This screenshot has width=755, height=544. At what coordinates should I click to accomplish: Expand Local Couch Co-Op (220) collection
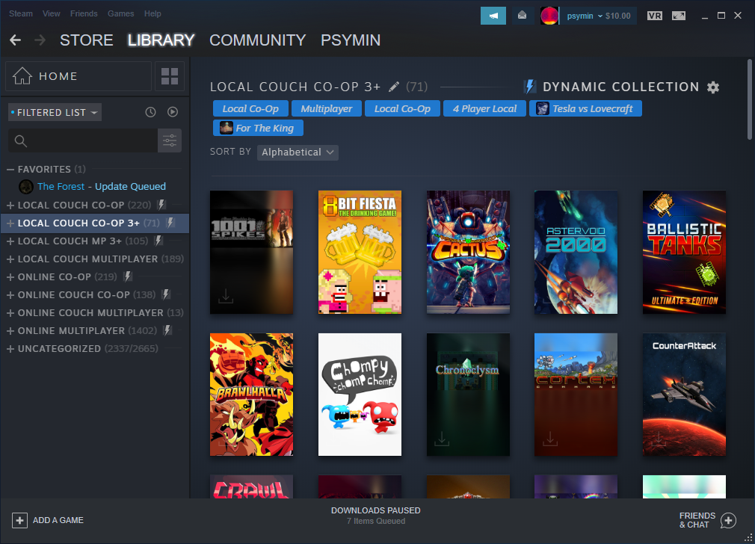[x=10, y=205]
